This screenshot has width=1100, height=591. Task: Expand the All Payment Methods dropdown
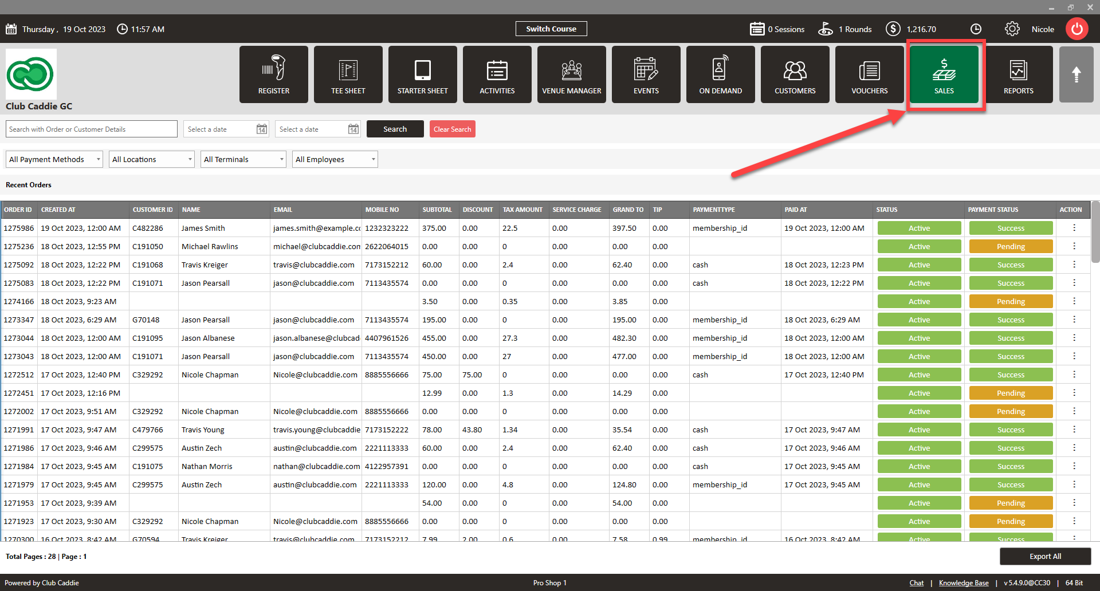[54, 160]
